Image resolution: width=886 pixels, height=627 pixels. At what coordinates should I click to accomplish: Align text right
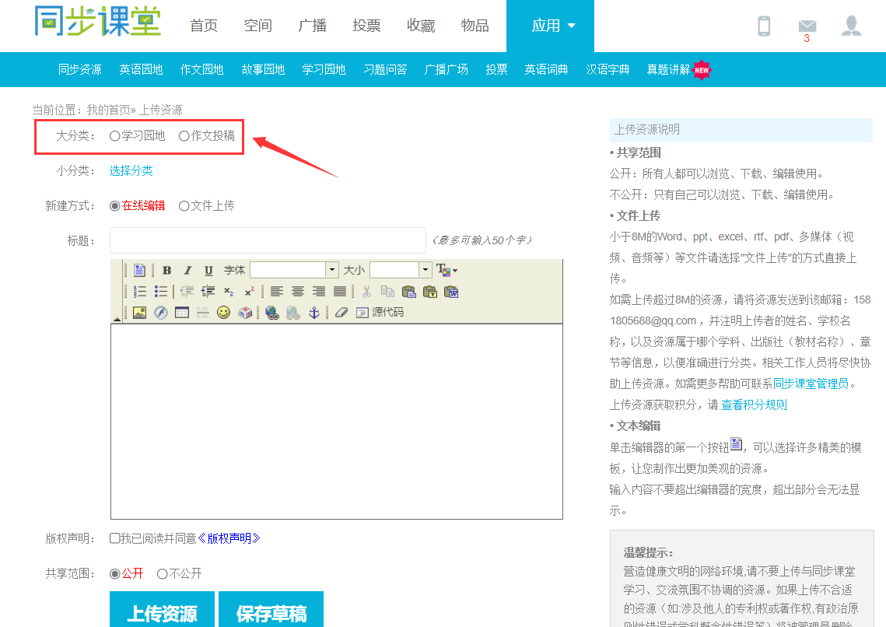click(319, 292)
